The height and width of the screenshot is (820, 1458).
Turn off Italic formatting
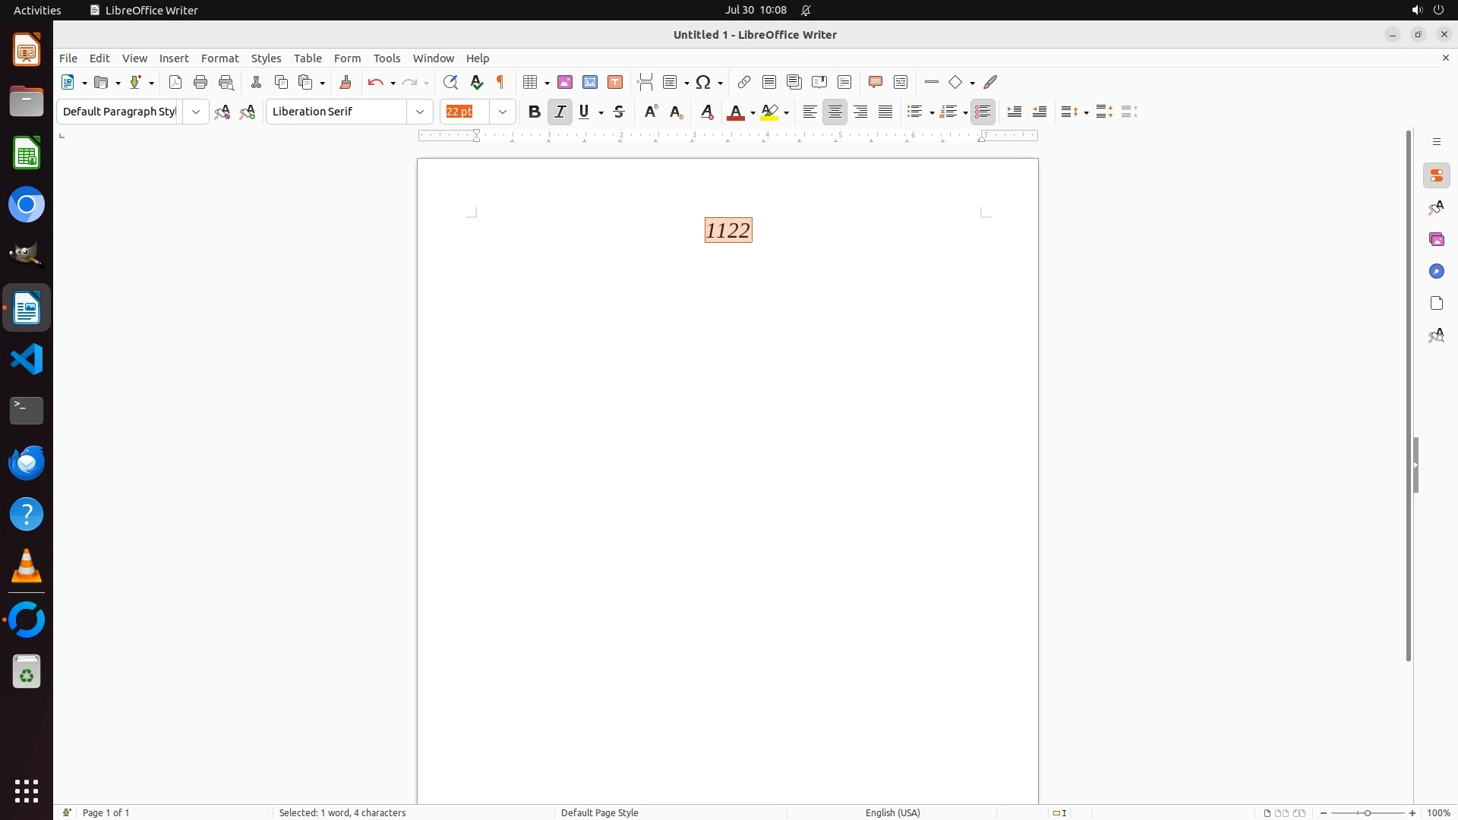[560, 112]
